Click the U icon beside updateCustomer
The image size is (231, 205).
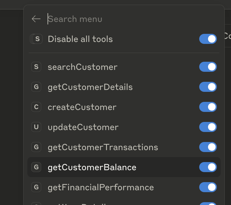(x=36, y=127)
